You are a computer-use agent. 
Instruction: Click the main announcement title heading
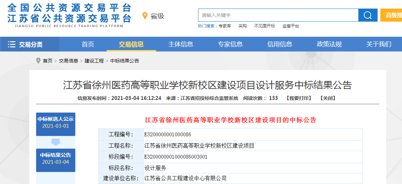207,85
